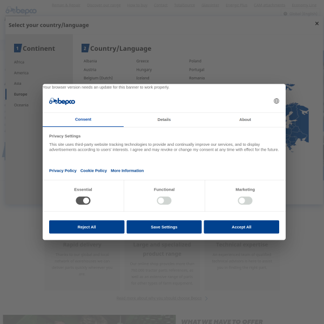Screen dimensions: 324x324
Task: Choose Greece in country list
Action: (143, 61)
